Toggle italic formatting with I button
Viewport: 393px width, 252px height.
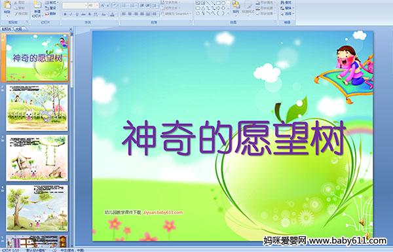click(71, 14)
